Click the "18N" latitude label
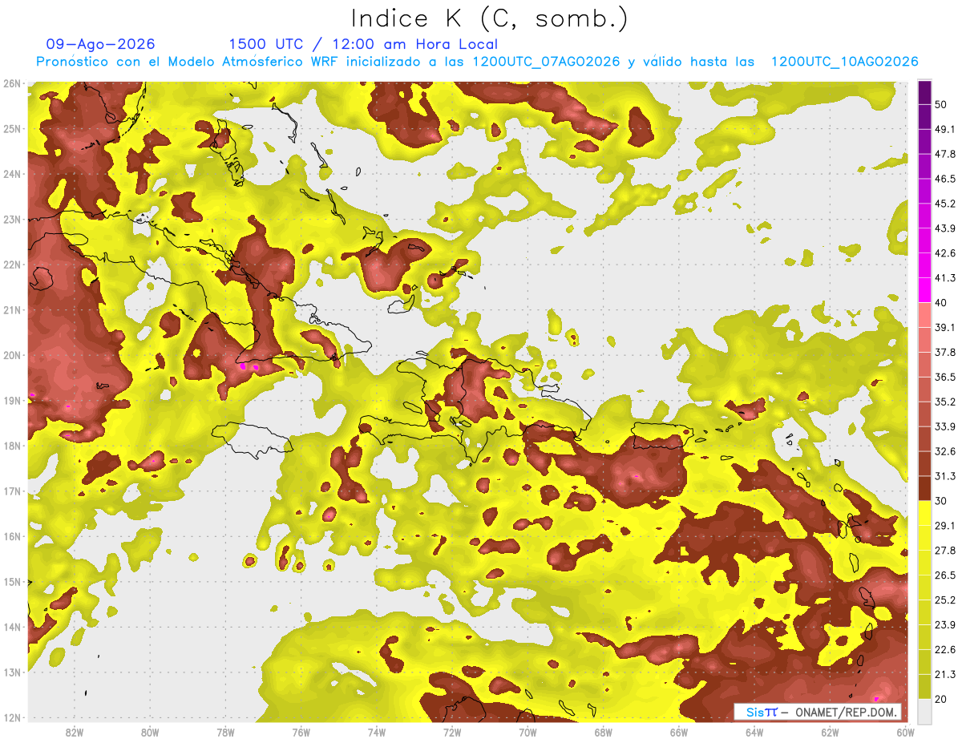 pyautogui.click(x=12, y=446)
